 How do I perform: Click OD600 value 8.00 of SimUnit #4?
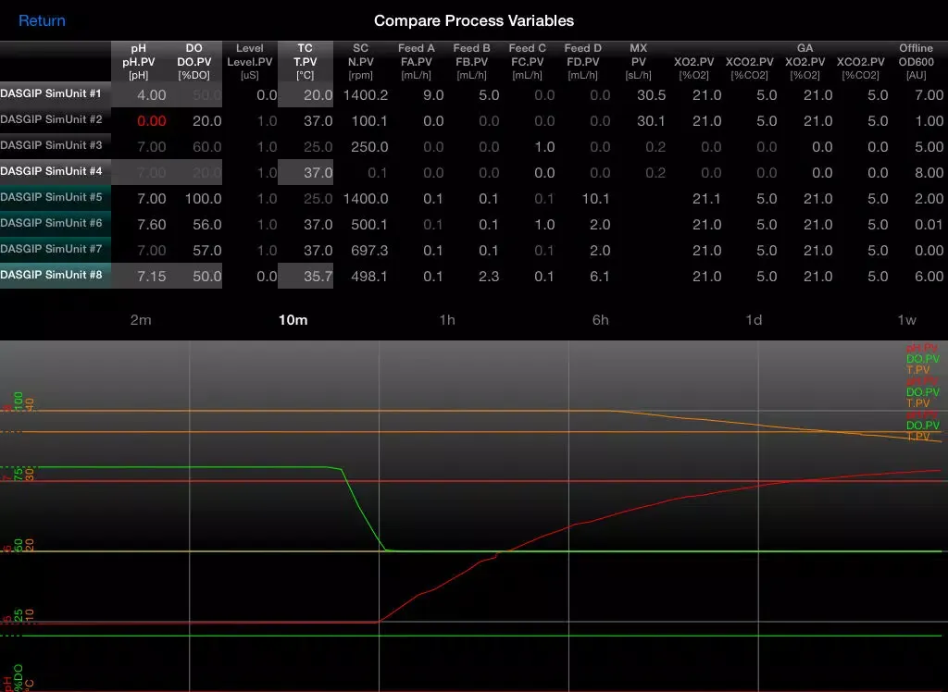[929, 173]
